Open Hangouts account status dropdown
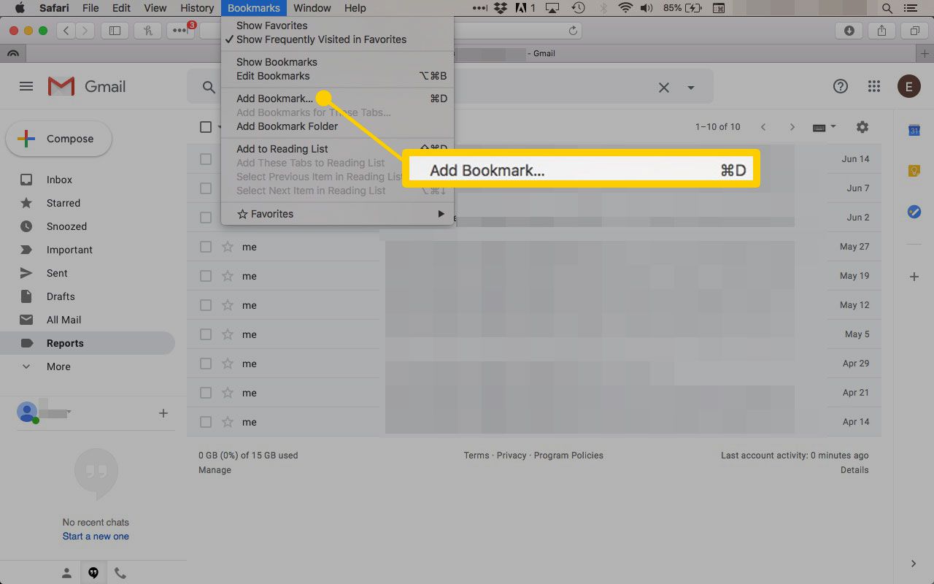Screen dimensions: 934x584 [x=69, y=412]
